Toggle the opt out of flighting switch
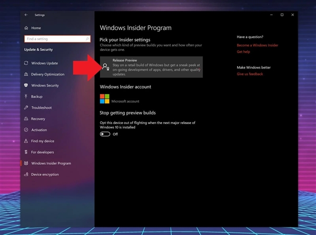Viewport: 316px width, 235px height. pyautogui.click(x=105, y=134)
